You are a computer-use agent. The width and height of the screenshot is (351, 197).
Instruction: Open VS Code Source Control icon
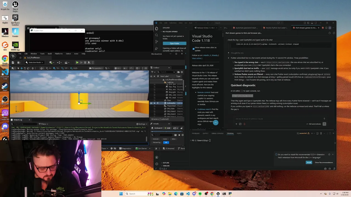tap(157, 42)
